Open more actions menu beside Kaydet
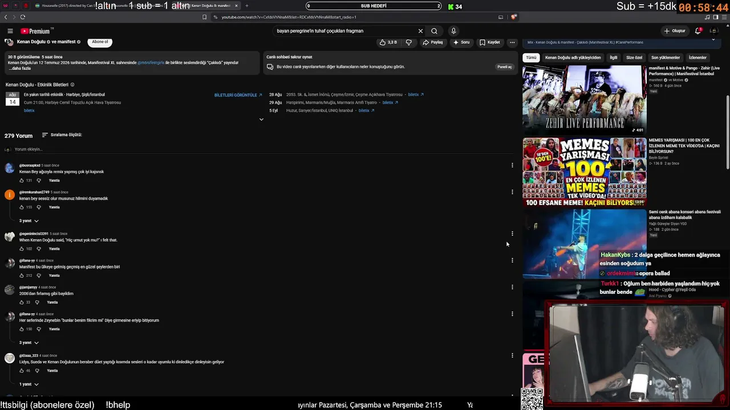The image size is (730, 410). pyautogui.click(x=512, y=42)
